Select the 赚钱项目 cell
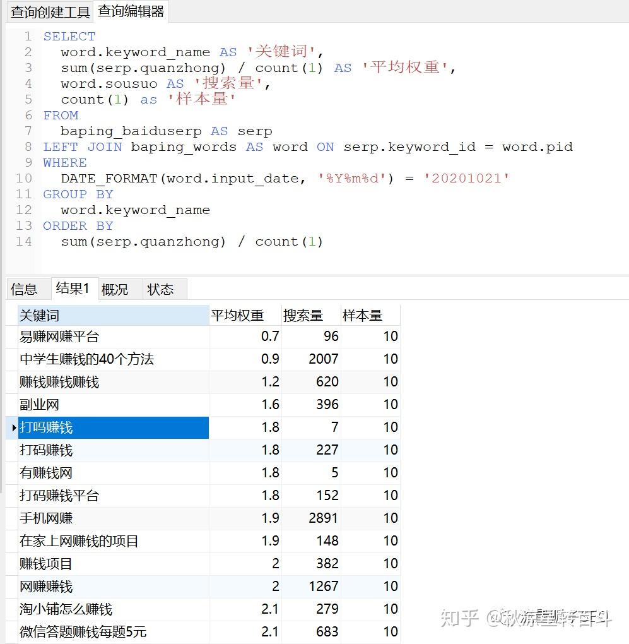Viewport: 629px width, 644px height. (x=113, y=563)
